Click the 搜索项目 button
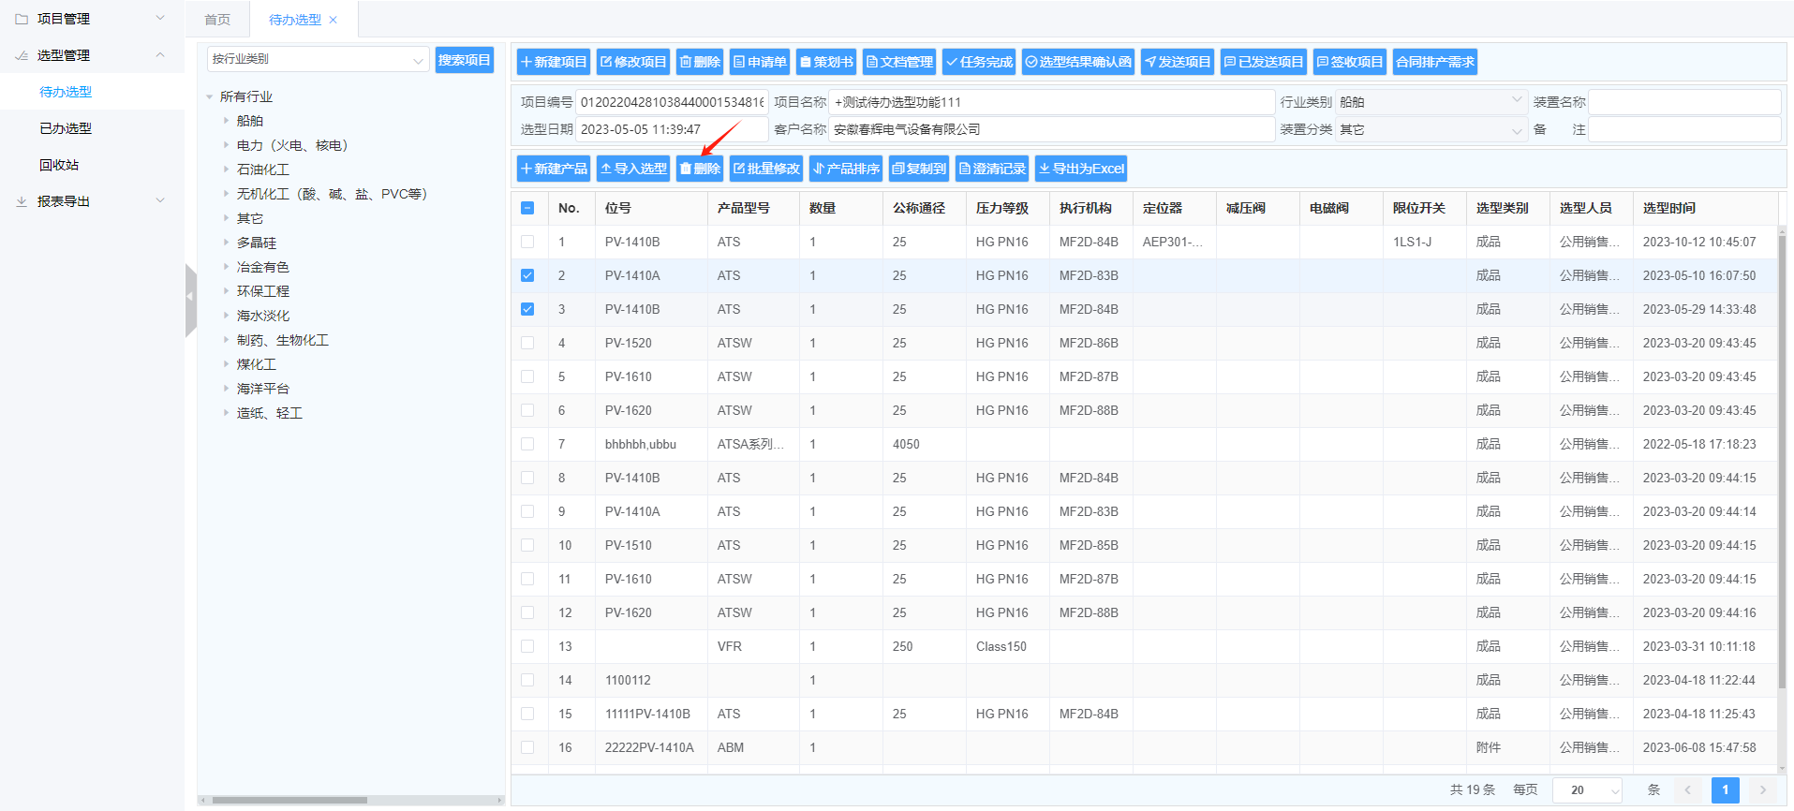1794x811 pixels. pos(464,60)
